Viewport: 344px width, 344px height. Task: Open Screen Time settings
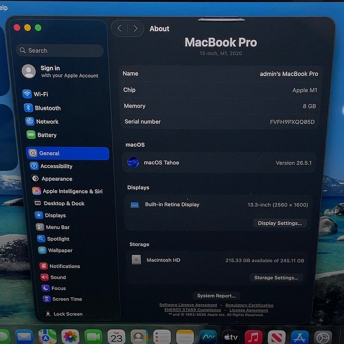(x=62, y=299)
